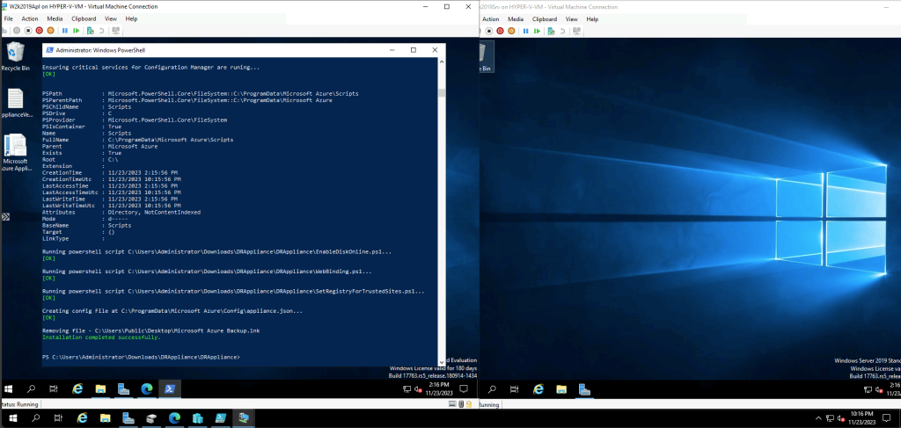Image resolution: width=901 pixels, height=428 pixels.
Task: Click PowerShell window vertical scrollbar thumb
Action: pos(442,92)
